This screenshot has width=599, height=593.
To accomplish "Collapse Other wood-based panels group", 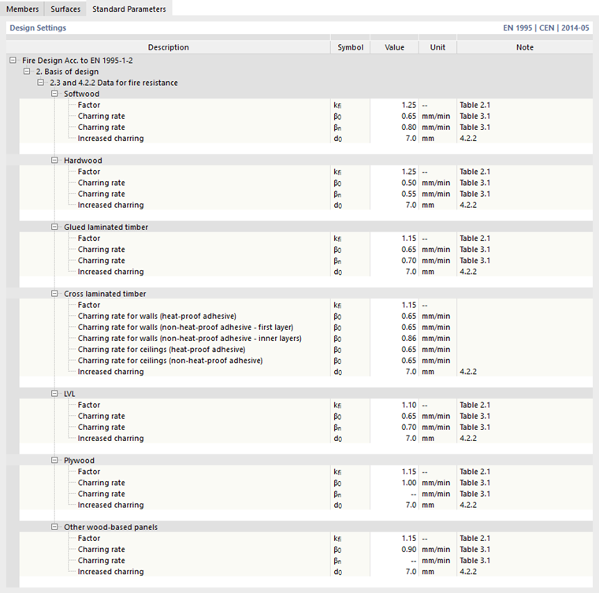I will [54, 527].
